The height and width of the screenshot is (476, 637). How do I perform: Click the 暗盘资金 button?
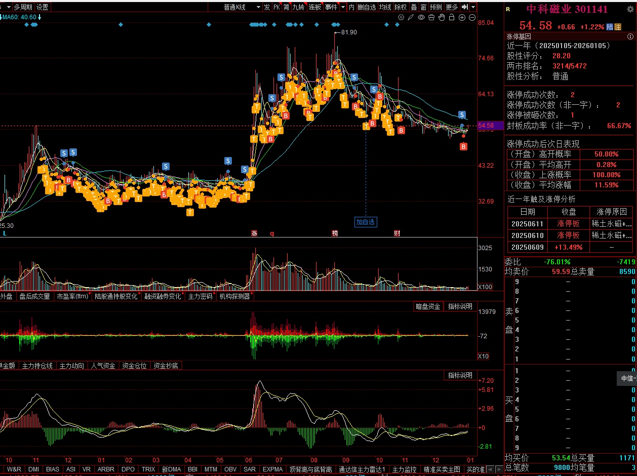[428, 306]
